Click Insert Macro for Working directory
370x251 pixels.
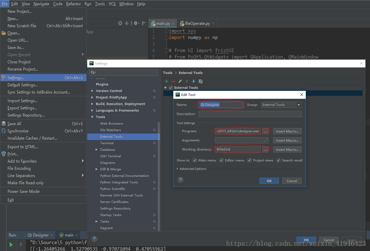(287, 150)
